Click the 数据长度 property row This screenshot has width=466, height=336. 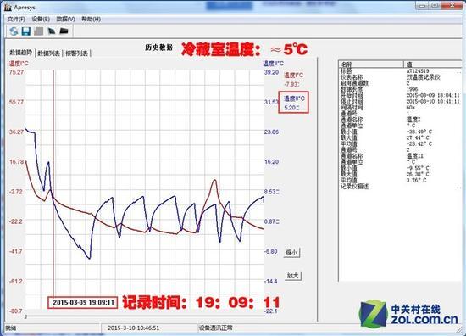click(x=400, y=89)
